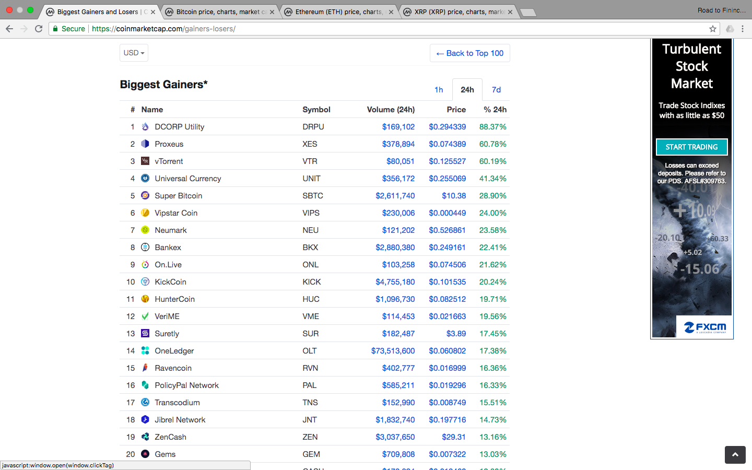752x470 pixels.
Task: Click 88.37% gain for DRPU
Action: pyautogui.click(x=493, y=127)
